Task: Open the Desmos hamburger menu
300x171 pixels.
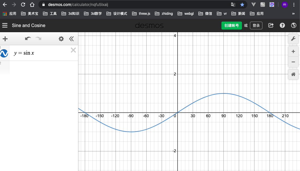Action: click(x=5, y=25)
